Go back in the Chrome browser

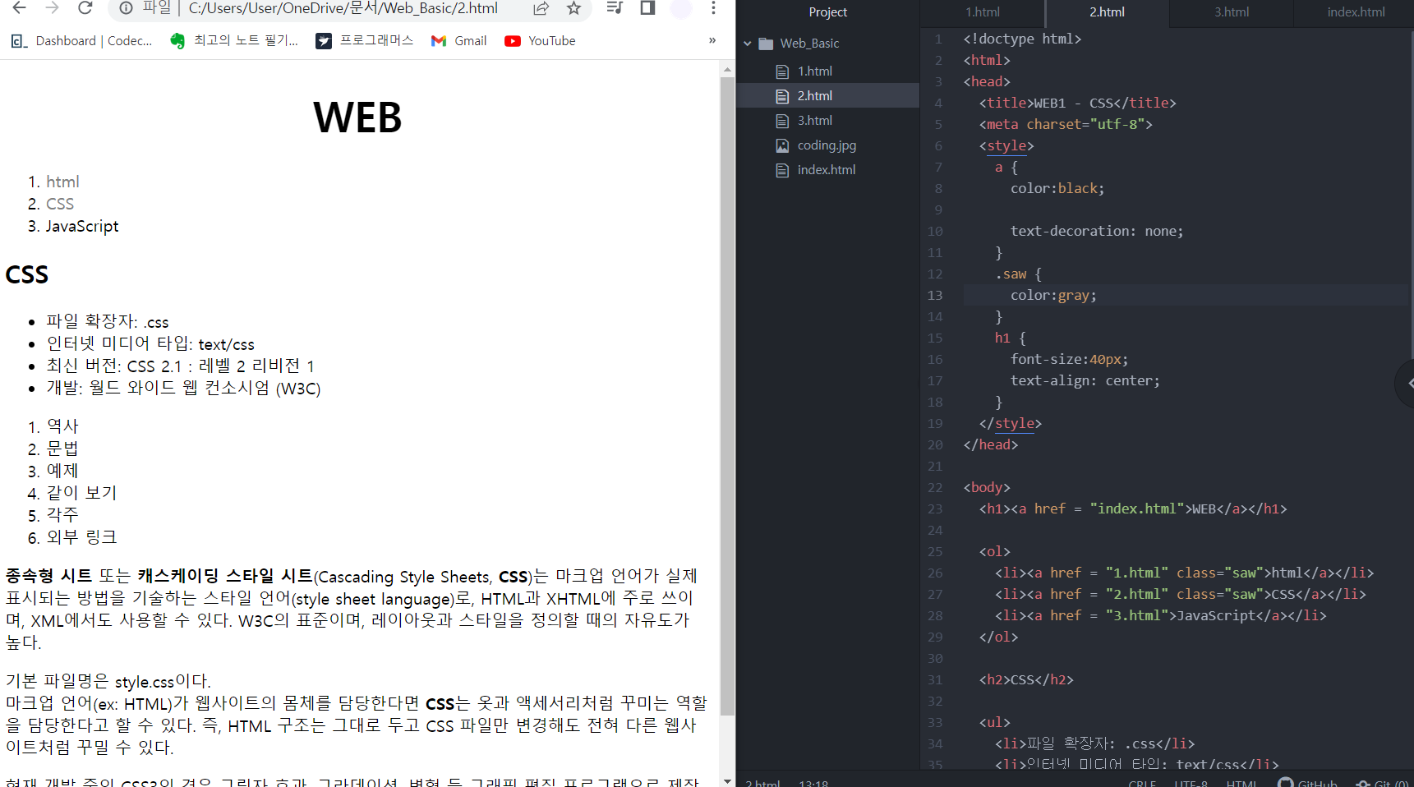tap(19, 8)
